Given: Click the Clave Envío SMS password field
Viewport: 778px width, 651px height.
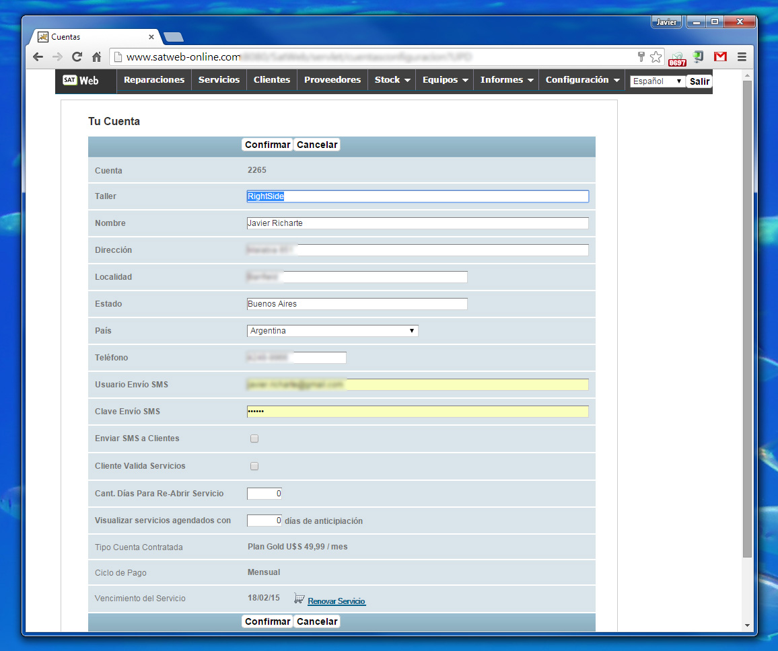Looking at the screenshot, I should coord(418,412).
